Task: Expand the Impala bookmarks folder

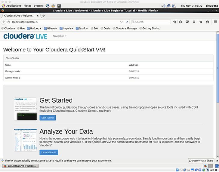Action: (x=66, y=28)
